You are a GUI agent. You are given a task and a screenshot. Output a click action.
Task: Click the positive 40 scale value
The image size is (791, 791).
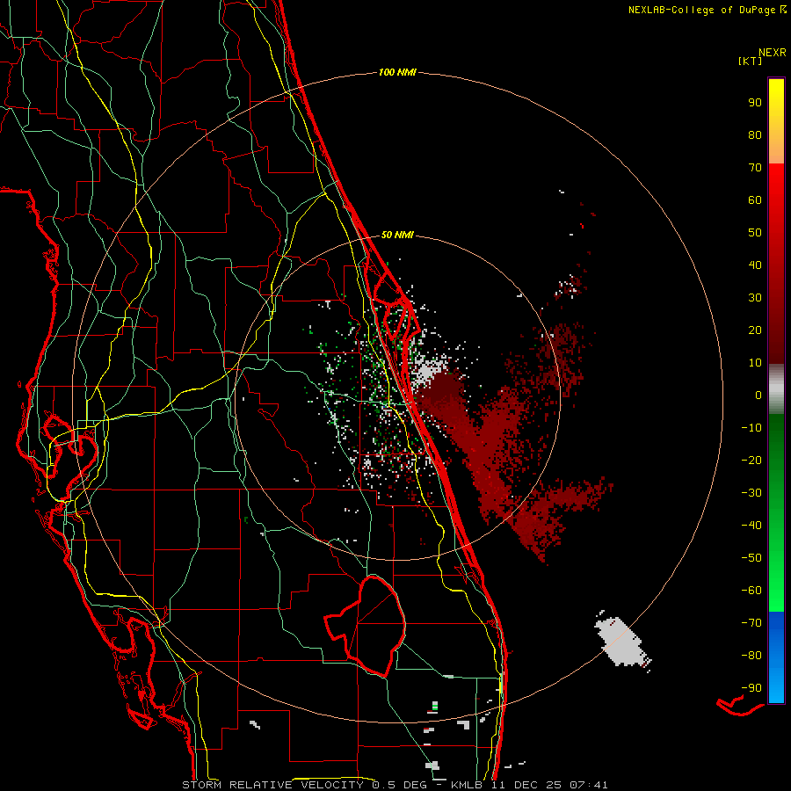(x=755, y=265)
